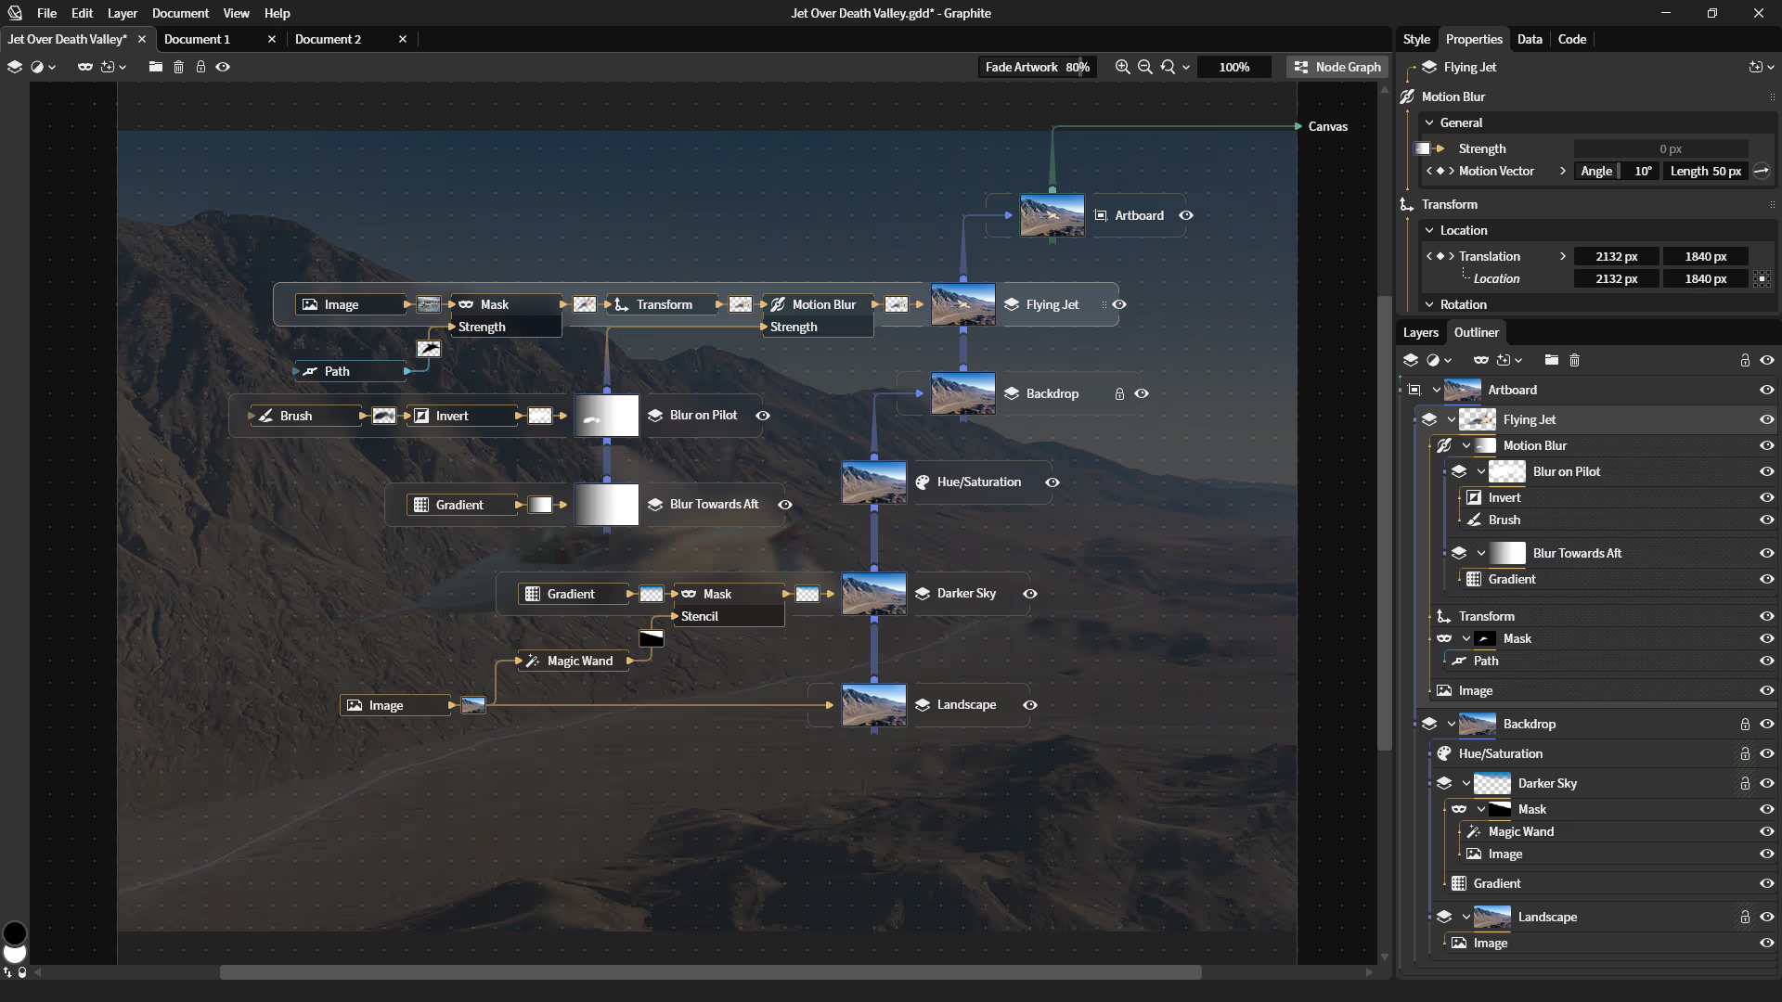This screenshot has width=1782, height=1002.
Task: Click the delete trash icon in Outliner toolbar
Action: (x=1574, y=360)
